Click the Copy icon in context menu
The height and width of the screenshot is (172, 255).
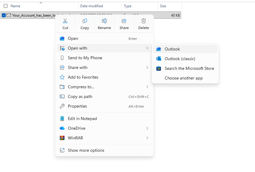pos(85,21)
